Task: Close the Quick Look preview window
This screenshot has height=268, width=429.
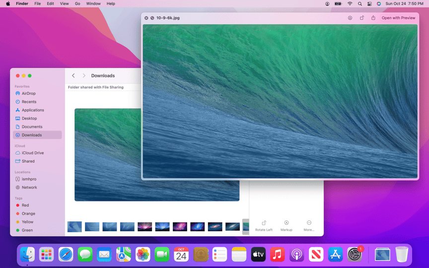Action: click(146, 18)
